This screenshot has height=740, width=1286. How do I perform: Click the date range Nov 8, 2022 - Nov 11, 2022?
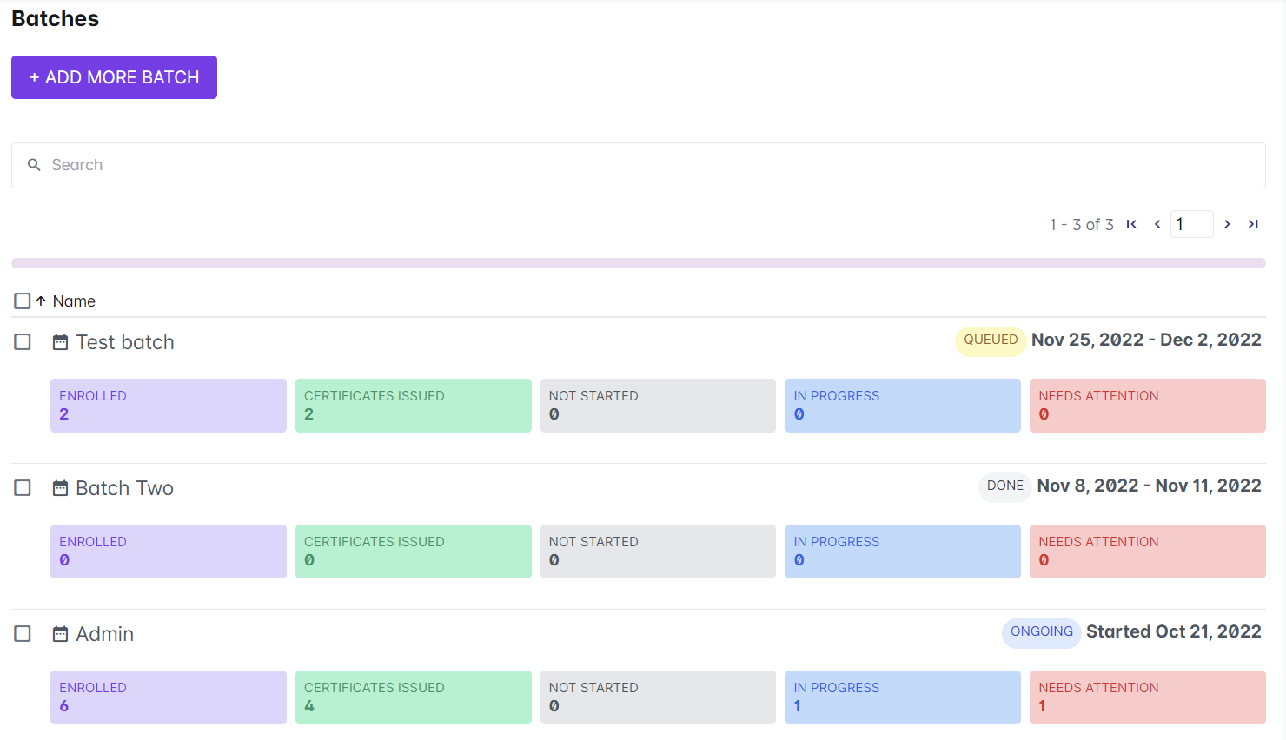1150,486
